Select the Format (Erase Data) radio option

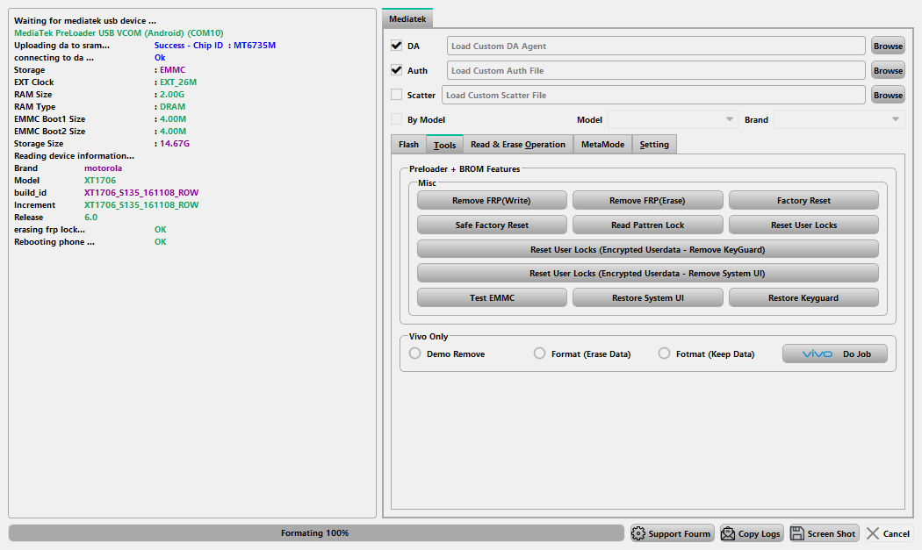coord(539,354)
